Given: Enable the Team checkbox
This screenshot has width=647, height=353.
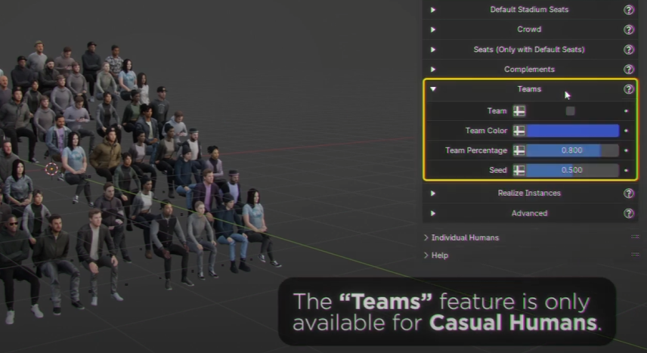Looking at the screenshot, I should [570, 111].
